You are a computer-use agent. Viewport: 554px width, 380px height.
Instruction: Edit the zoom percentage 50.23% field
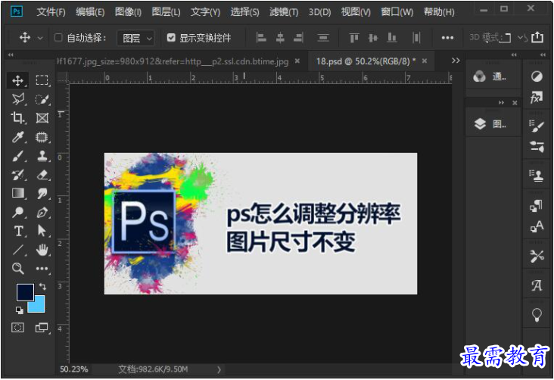(x=74, y=369)
